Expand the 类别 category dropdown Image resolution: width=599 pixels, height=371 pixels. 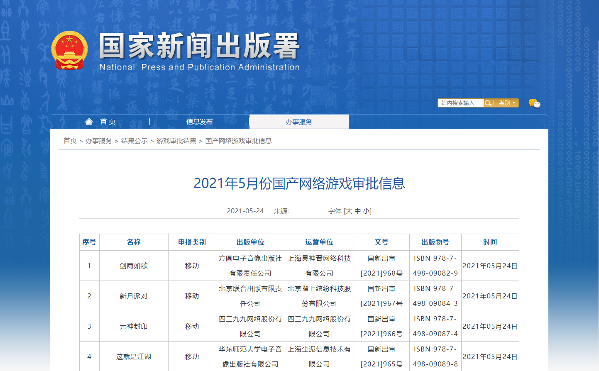(507, 103)
